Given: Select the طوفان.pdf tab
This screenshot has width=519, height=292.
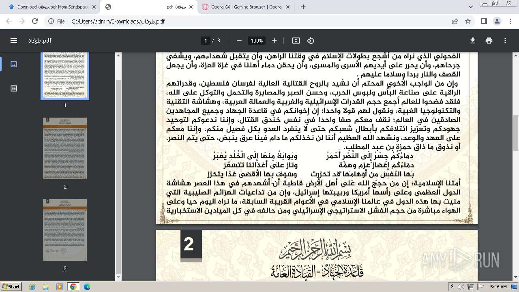Looking at the screenshot, I should click(149, 7).
